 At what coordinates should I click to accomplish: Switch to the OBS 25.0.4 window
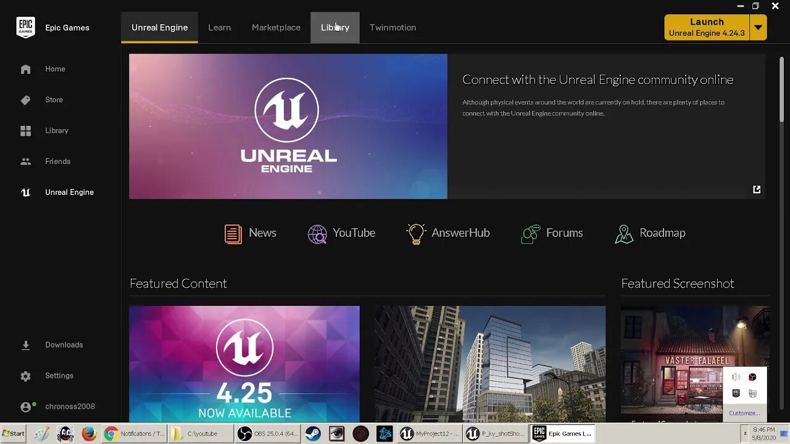point(268,434)
